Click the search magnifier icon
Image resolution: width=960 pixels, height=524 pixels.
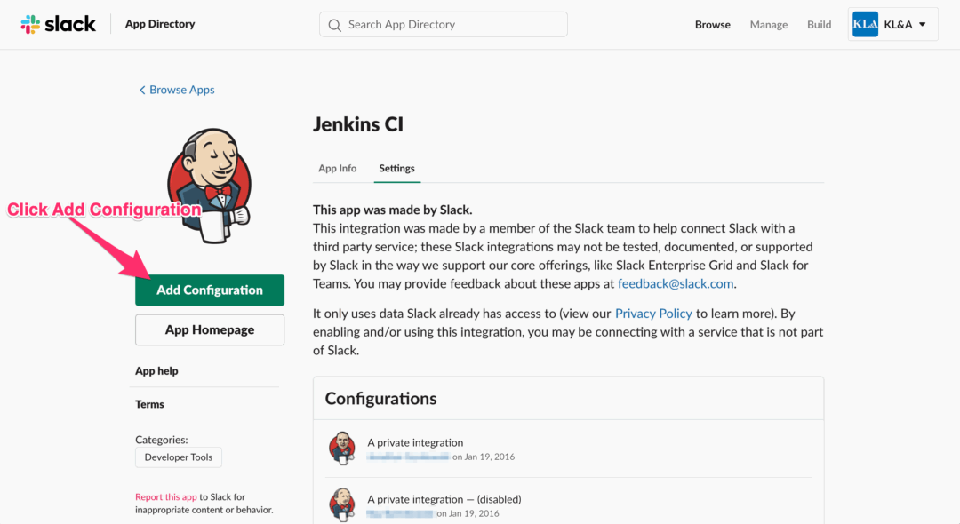tap(335, 25)
